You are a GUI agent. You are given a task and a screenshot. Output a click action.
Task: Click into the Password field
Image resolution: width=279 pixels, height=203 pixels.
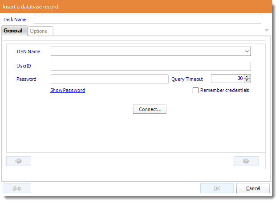coord(109,79)
